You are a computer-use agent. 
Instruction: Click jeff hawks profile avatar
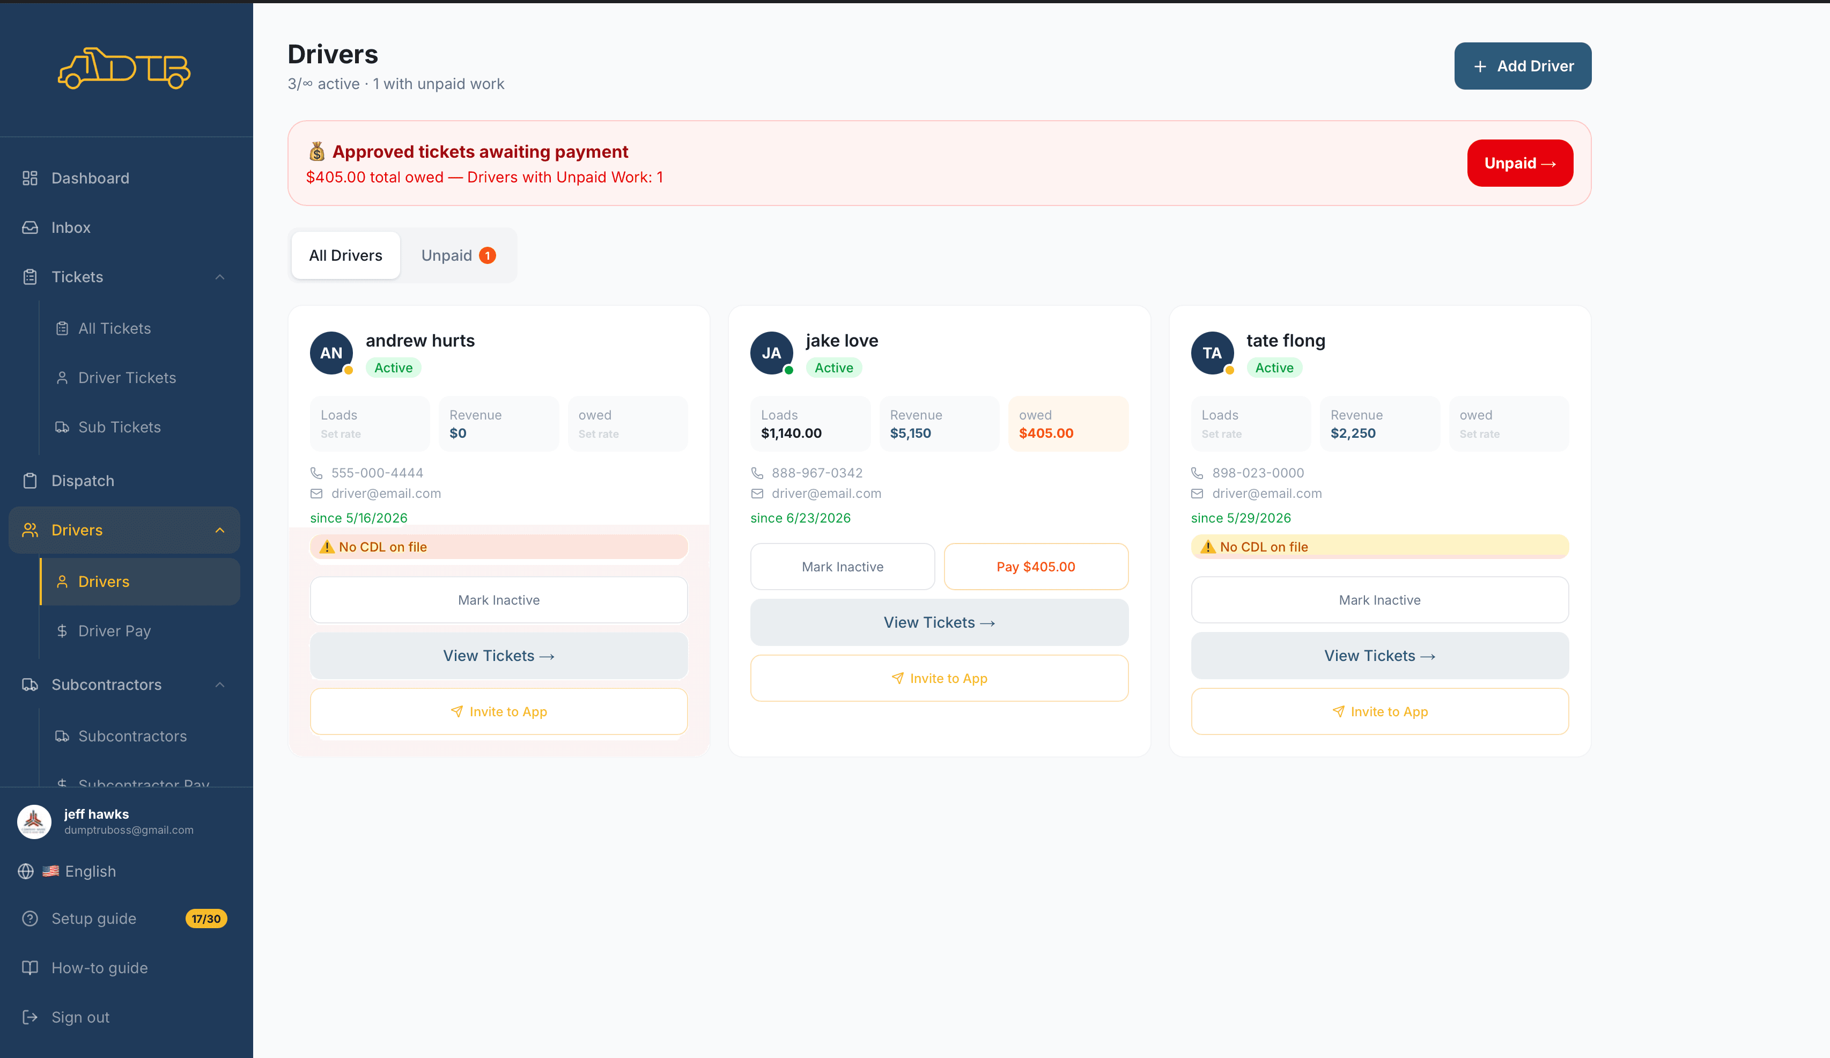click(x=34, y=822)
